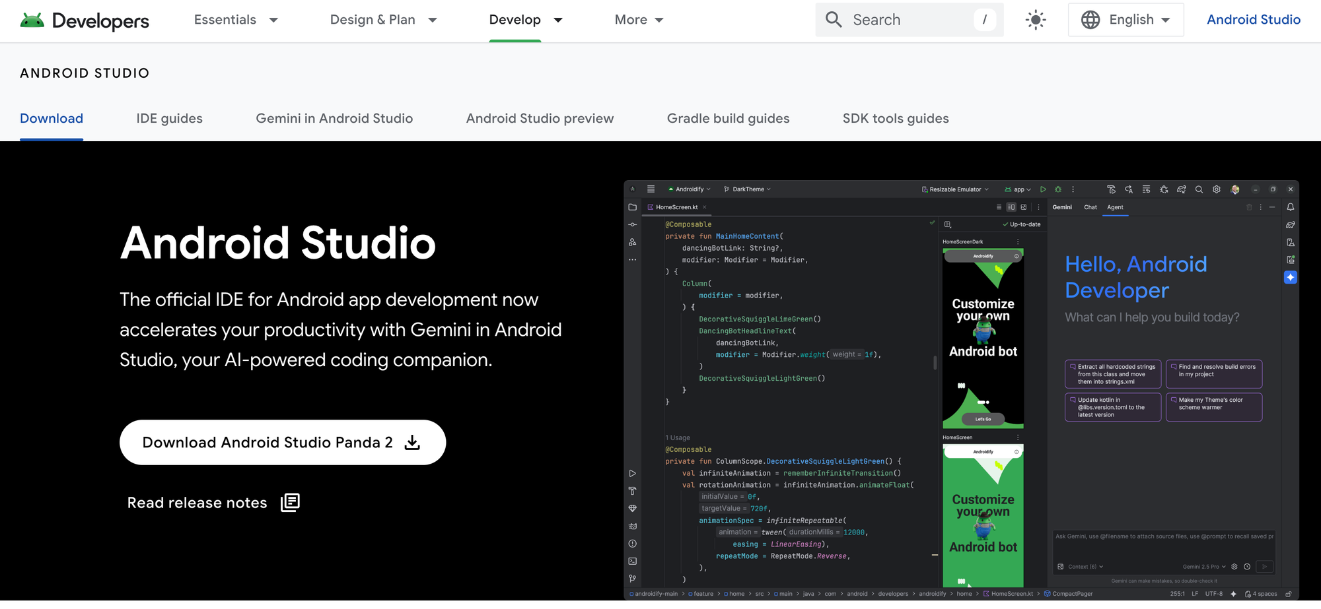Switch editor to Split view
The image size is (1321, 609).
pos(1011,207)
